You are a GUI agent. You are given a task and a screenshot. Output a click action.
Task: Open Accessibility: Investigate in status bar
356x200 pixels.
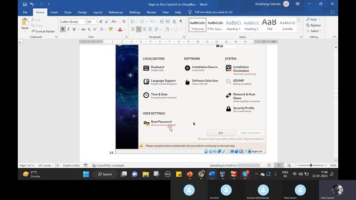tap(108, 166)
